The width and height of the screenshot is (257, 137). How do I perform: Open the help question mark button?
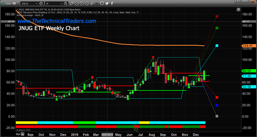(236, 2)
